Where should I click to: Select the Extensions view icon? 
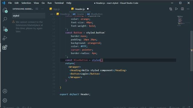tap(5, 47)
